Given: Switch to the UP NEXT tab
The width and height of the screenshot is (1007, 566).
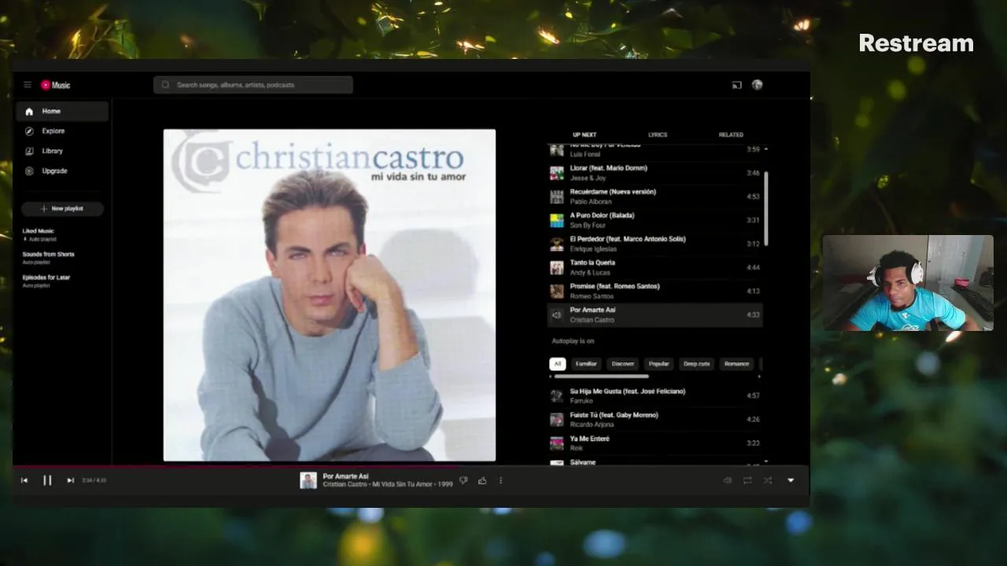Looking at the screenshot, I should coord(585,134).
